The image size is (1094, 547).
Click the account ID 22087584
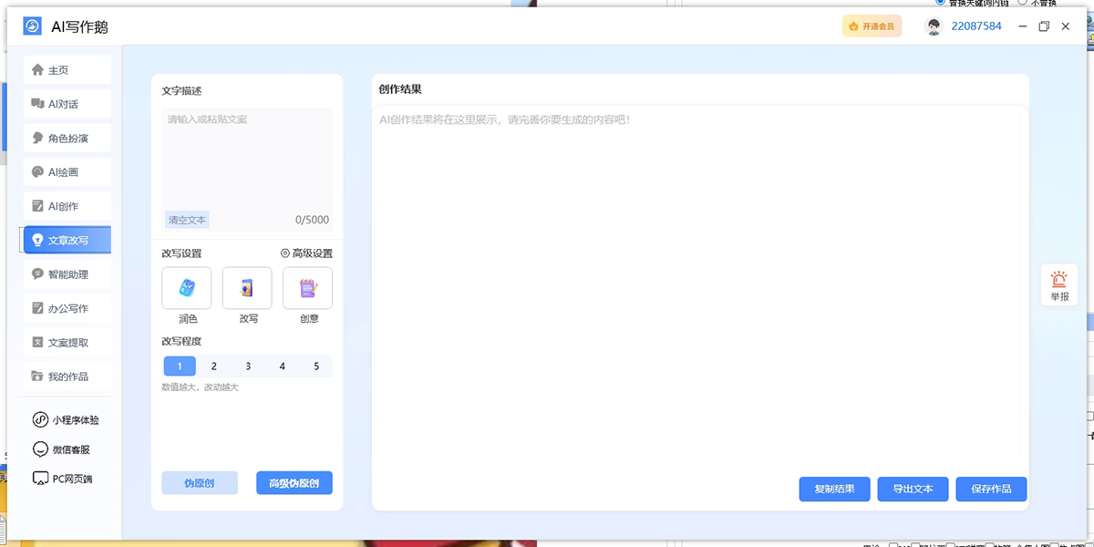tap(976, 26)
